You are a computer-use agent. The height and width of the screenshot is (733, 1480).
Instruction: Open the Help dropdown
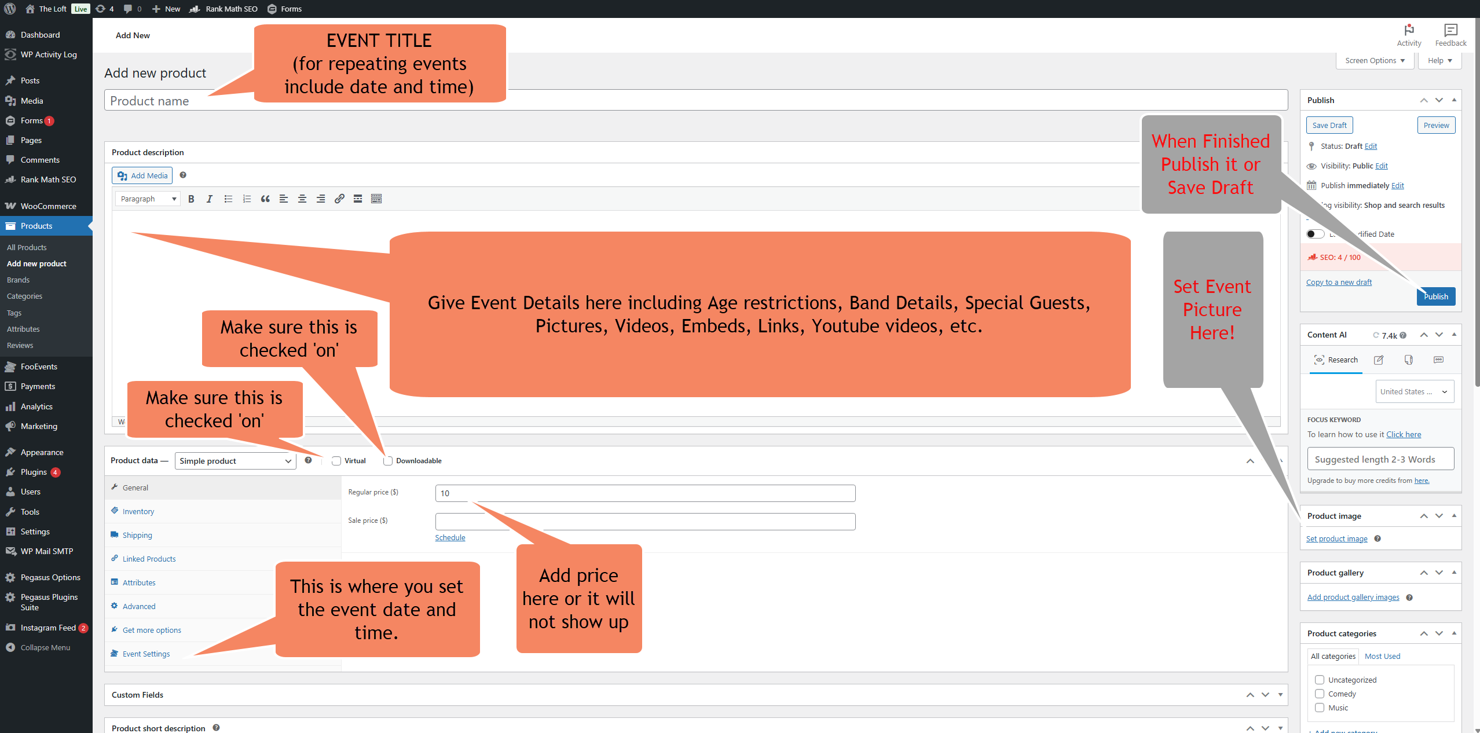point(1439,60)
